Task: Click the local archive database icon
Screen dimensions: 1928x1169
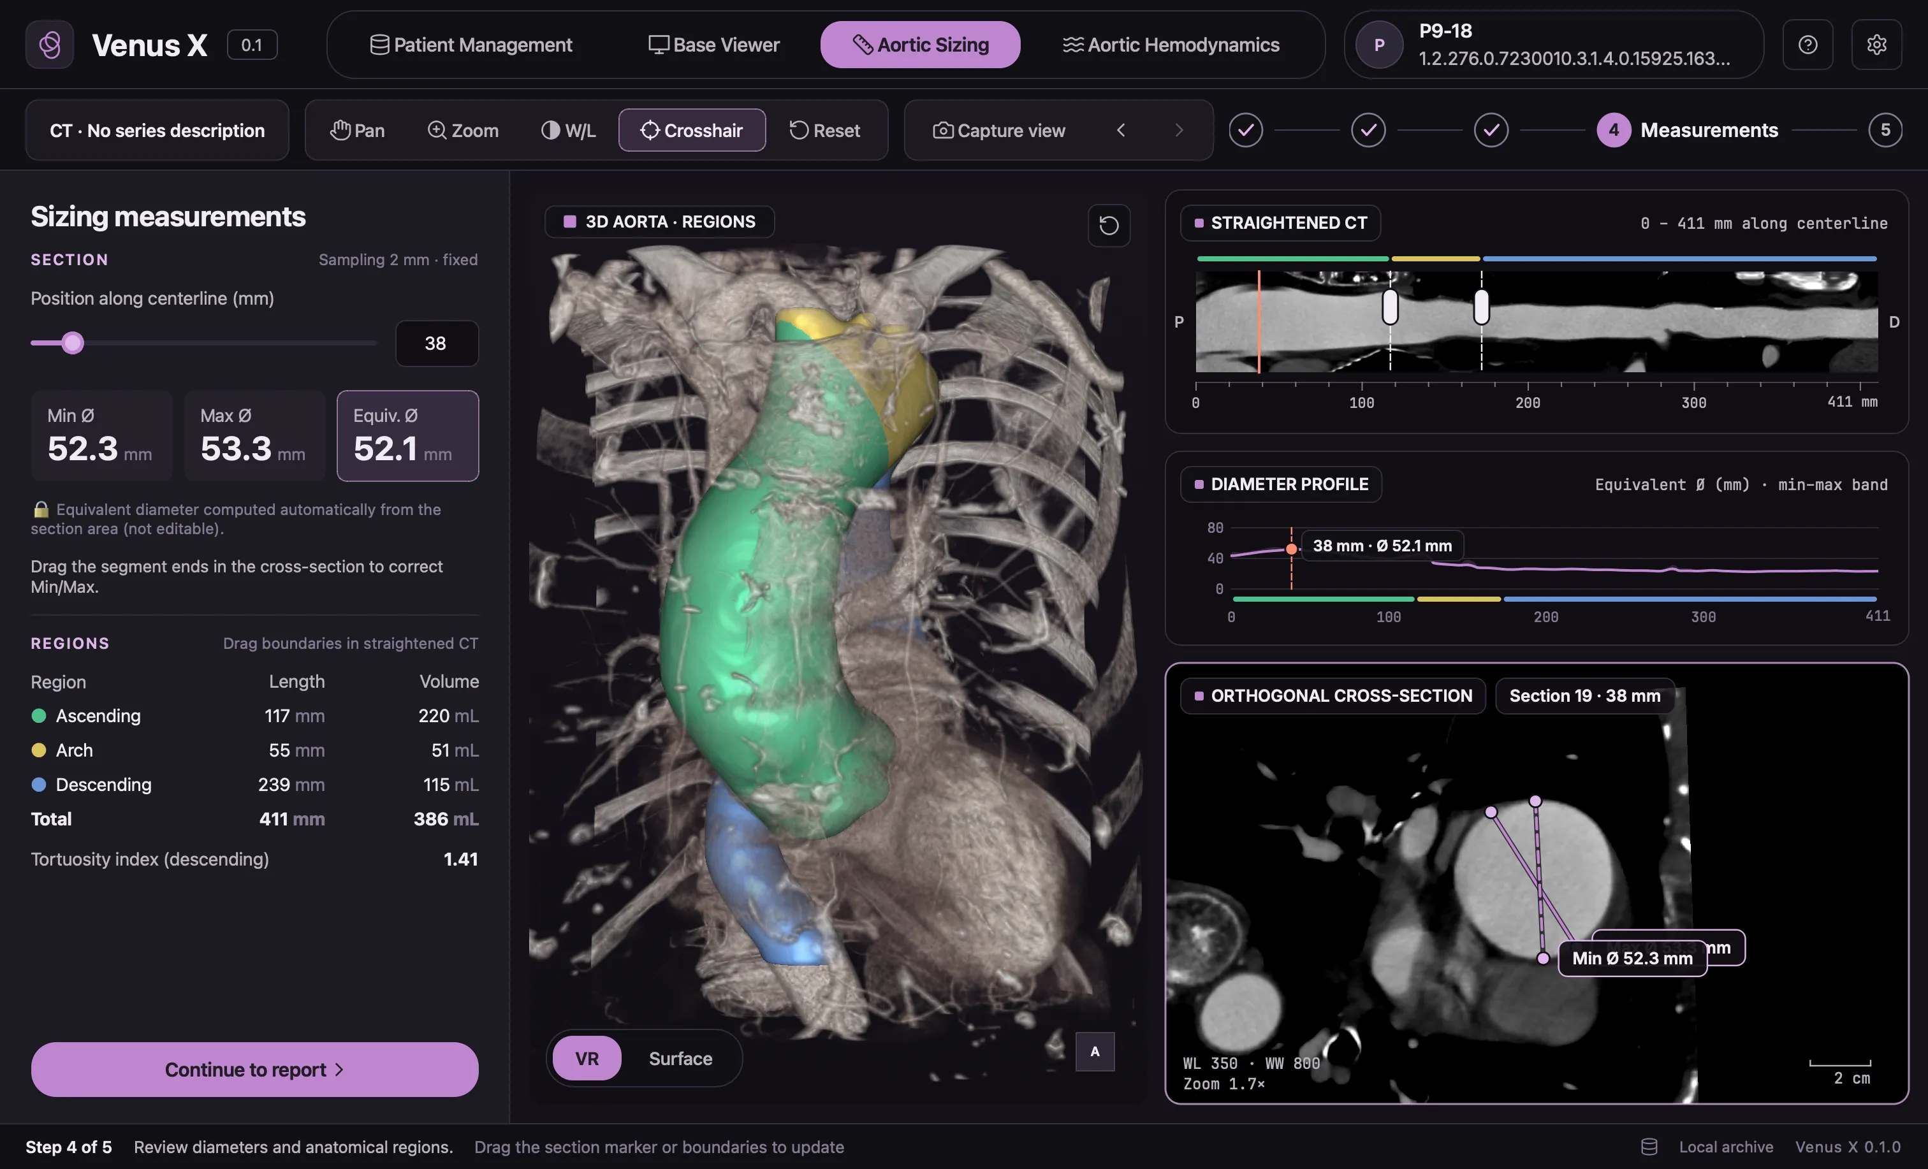Action: tap(1649, 1146)
